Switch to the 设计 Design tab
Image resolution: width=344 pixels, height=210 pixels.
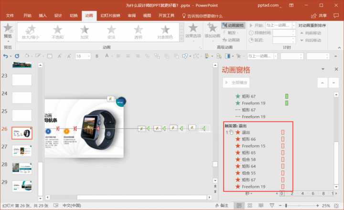click(58, 16)
